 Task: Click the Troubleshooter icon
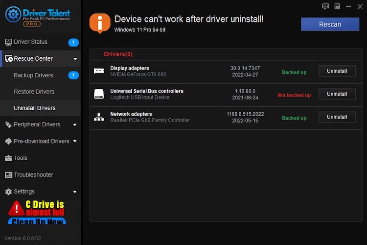(x=8, y=175)
